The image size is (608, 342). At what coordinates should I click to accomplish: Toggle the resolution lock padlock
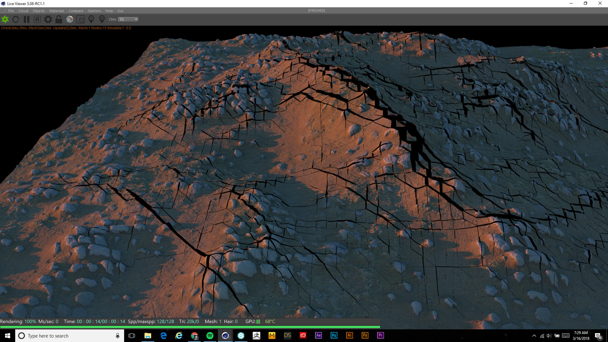point(59,19)
